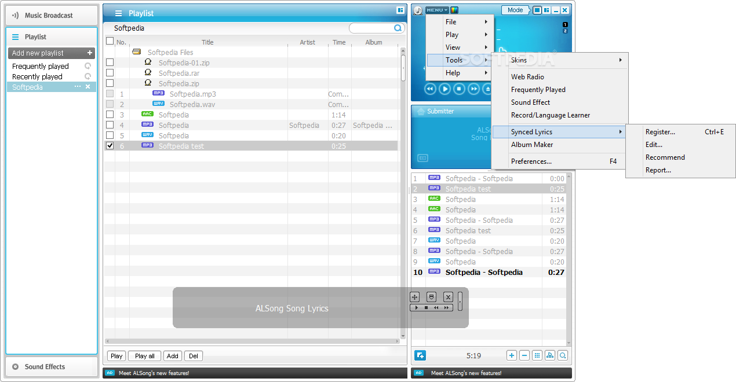Image resolution: width=736 pixels, height=382 pixels.
Task: Open the rainbow equalizer icon beside MENU
Action: pyautogui.click(x=454, y=10)
